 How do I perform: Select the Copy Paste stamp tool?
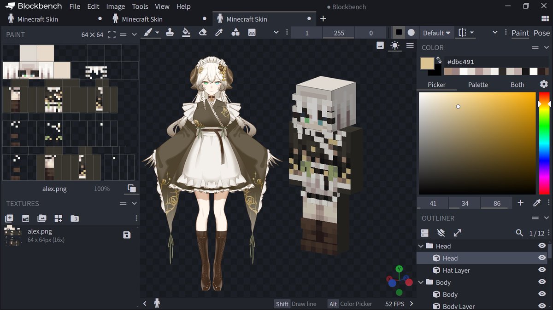170,33
